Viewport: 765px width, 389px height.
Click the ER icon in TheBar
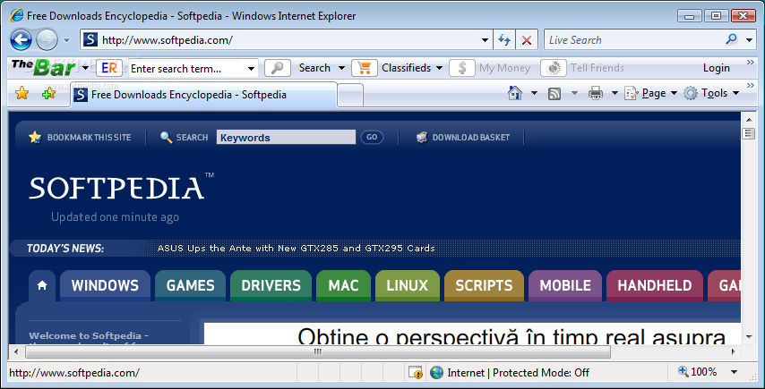coord(109,68)
